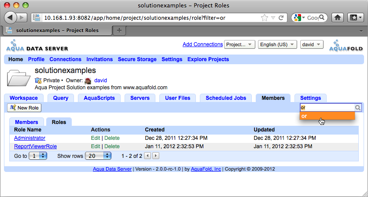Click the browser back arrow button
Image resolution: width=368 pixels, height=197 pixels.
point(11,18)
